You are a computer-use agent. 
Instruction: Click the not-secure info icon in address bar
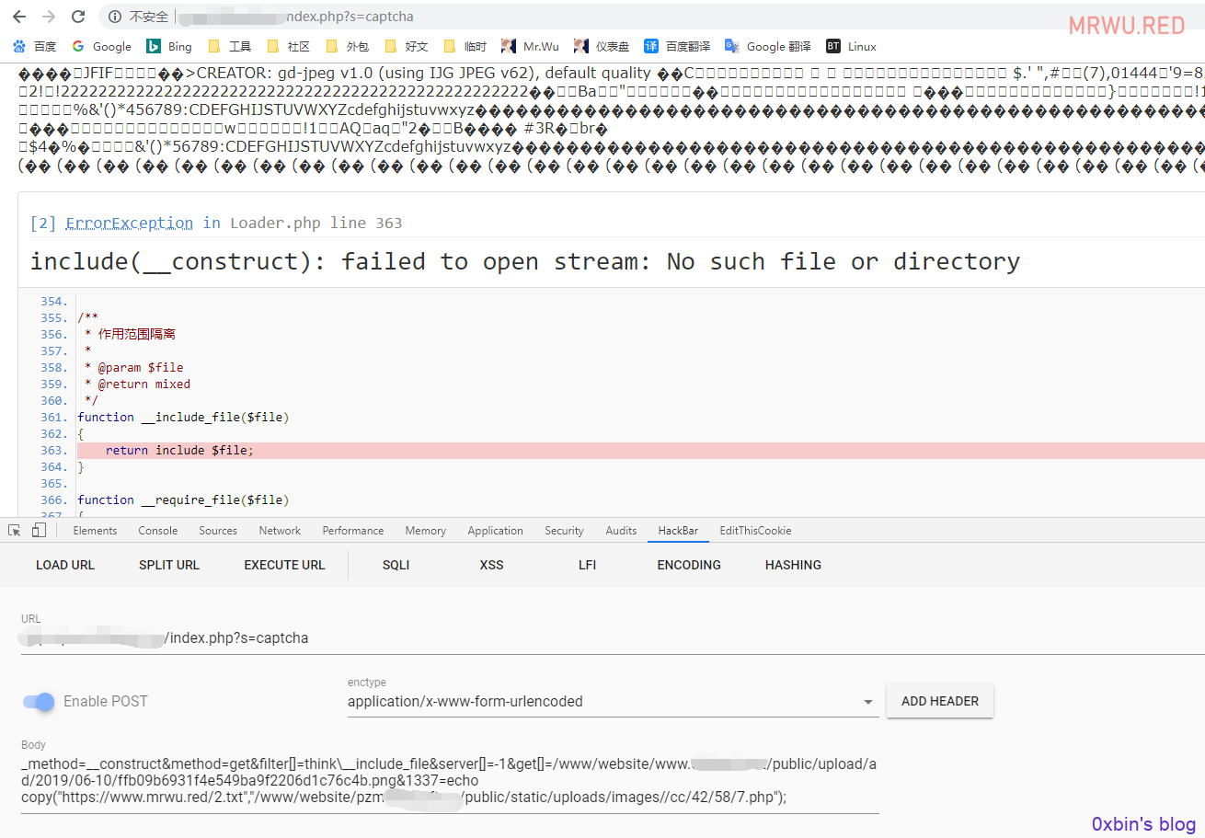point(115,17)
